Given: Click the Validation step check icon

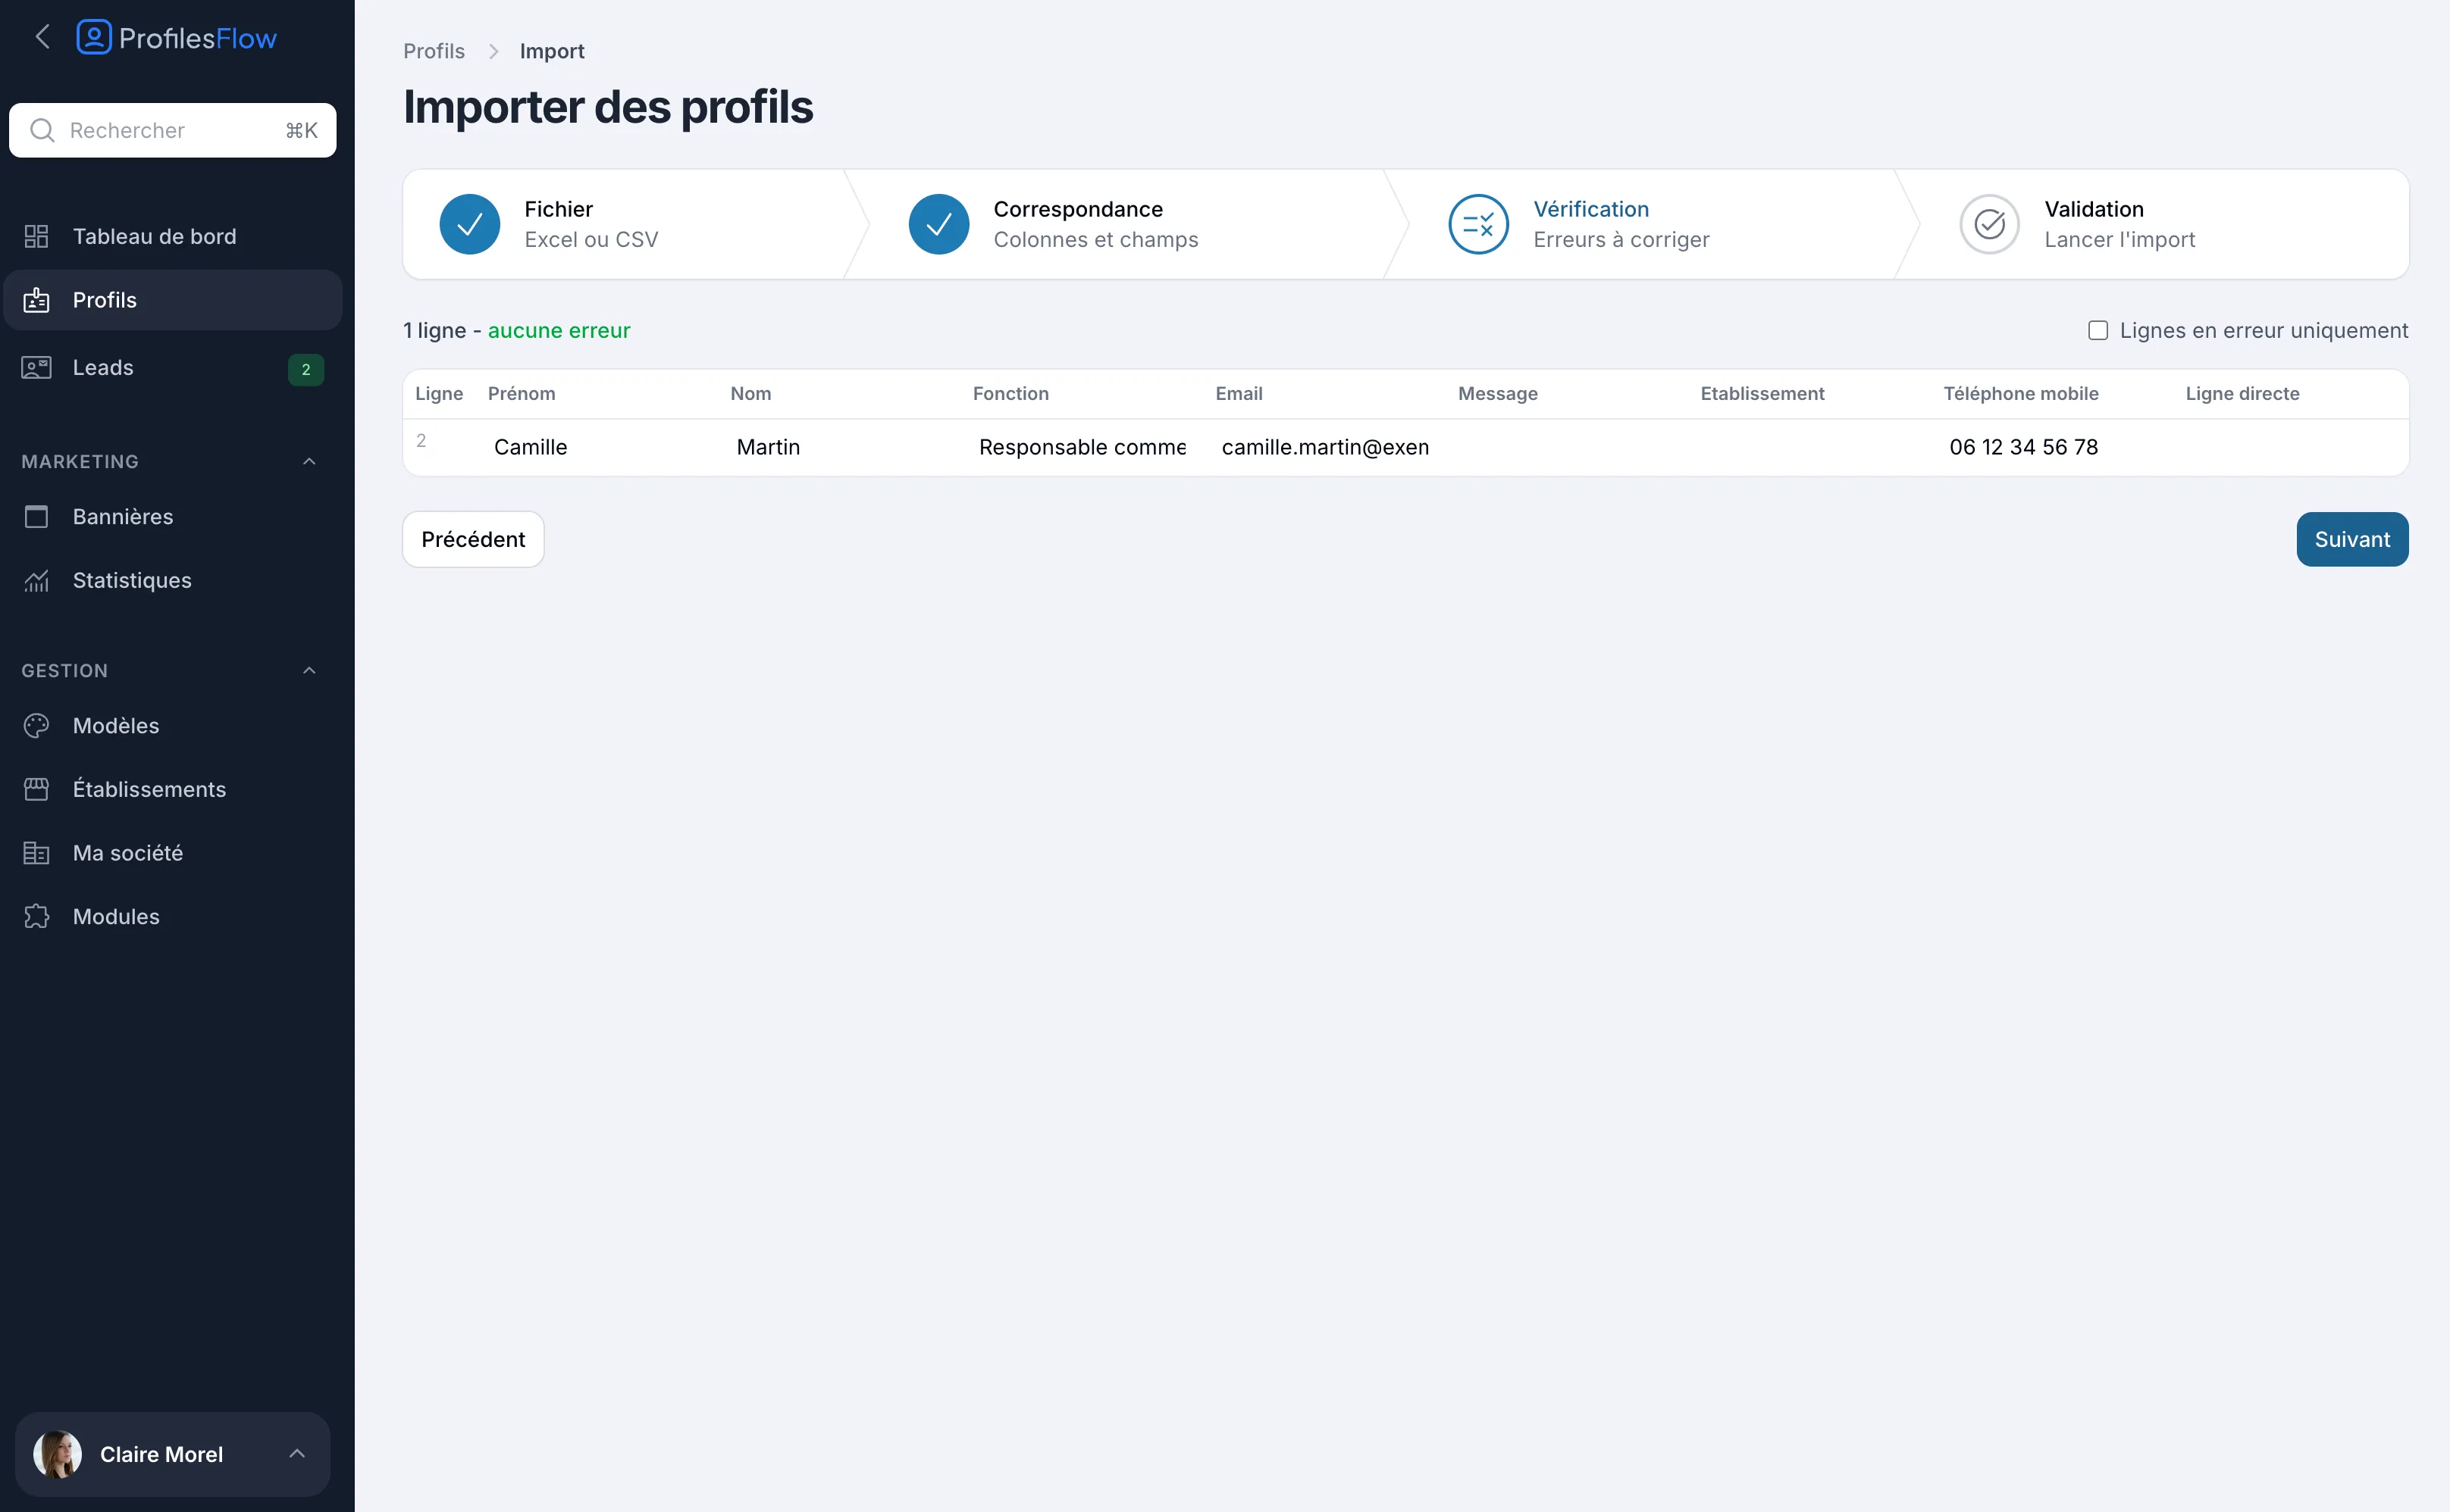Looking at the screenshot, I should [1989, 224].
